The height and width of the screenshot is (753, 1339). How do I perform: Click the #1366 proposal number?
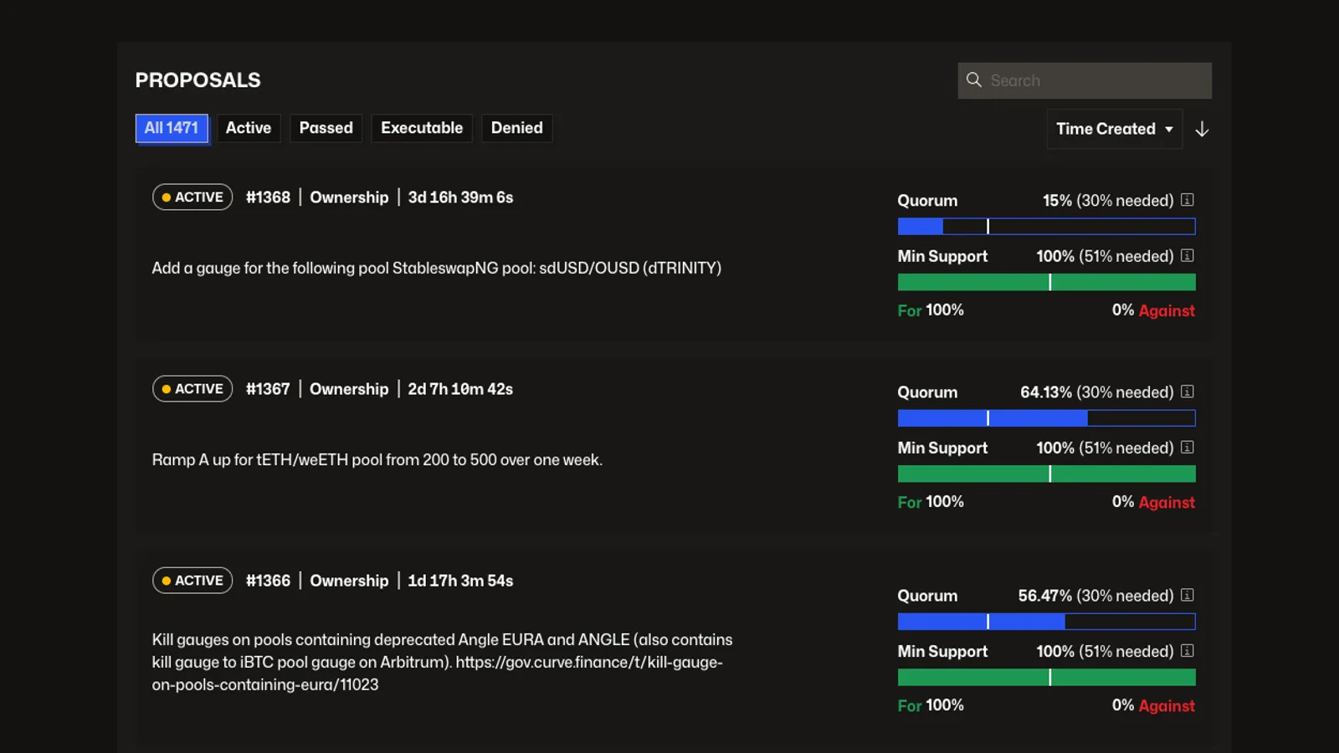268,581
